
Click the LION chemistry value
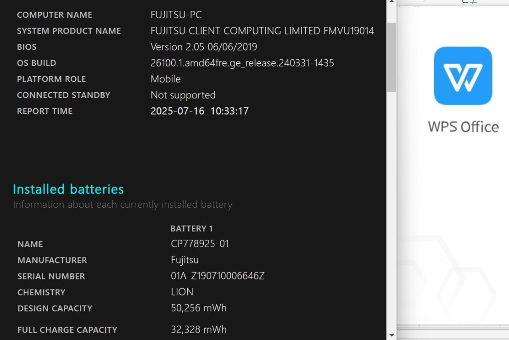point(182,292)
